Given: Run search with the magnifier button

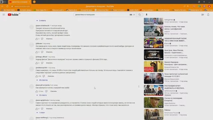Looking at the screenshot, I should (x=139, y=15).
